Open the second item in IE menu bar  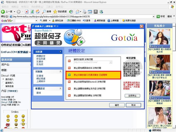pyautogui.click(x=15, y=7)
